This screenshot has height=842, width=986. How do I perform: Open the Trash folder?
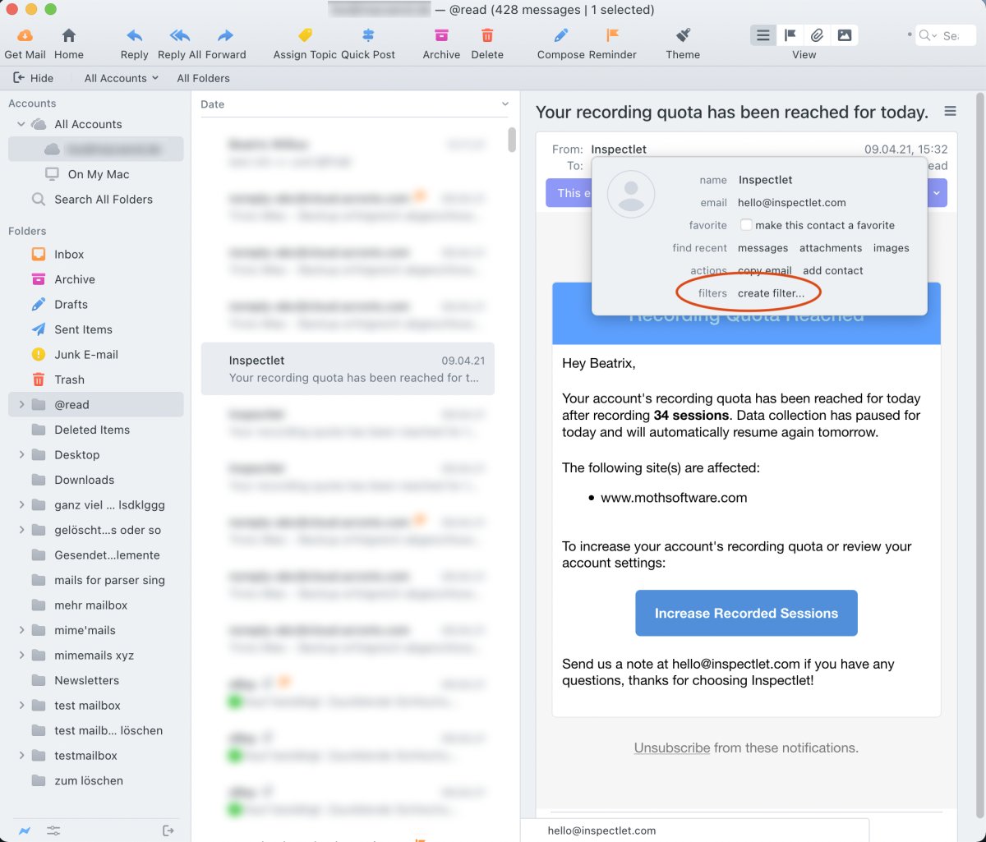(69, 380)
